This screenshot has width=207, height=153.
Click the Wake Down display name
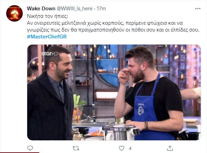pos(41,9)
